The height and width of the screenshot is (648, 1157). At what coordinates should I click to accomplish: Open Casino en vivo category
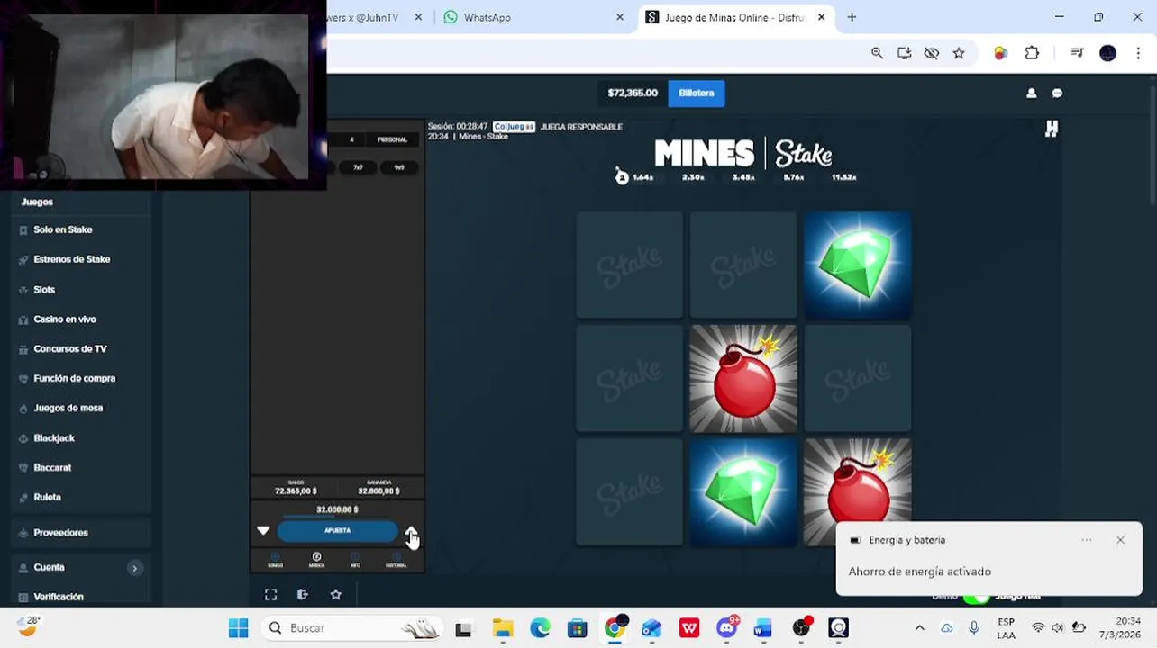pyautogui.click(x=65, y=319)
